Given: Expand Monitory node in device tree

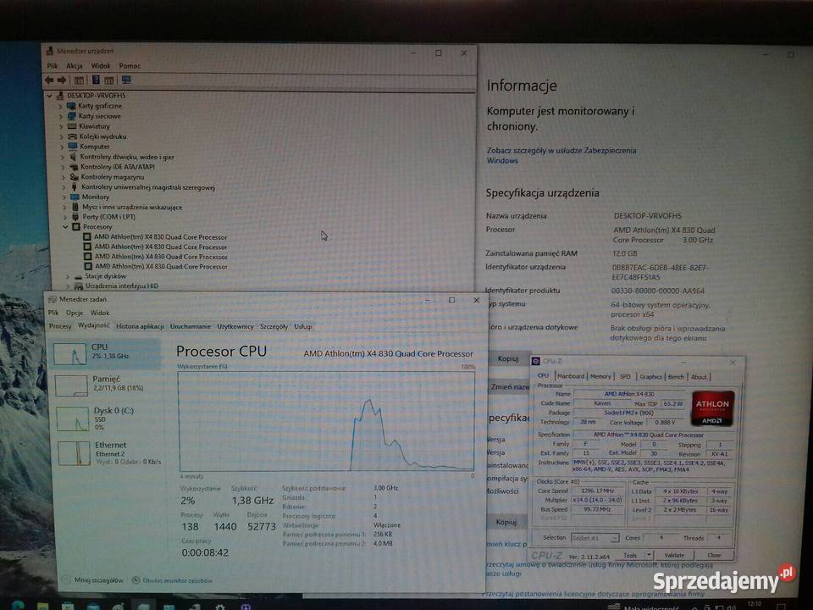Looking at the screenshot, I should pos(64,197).
